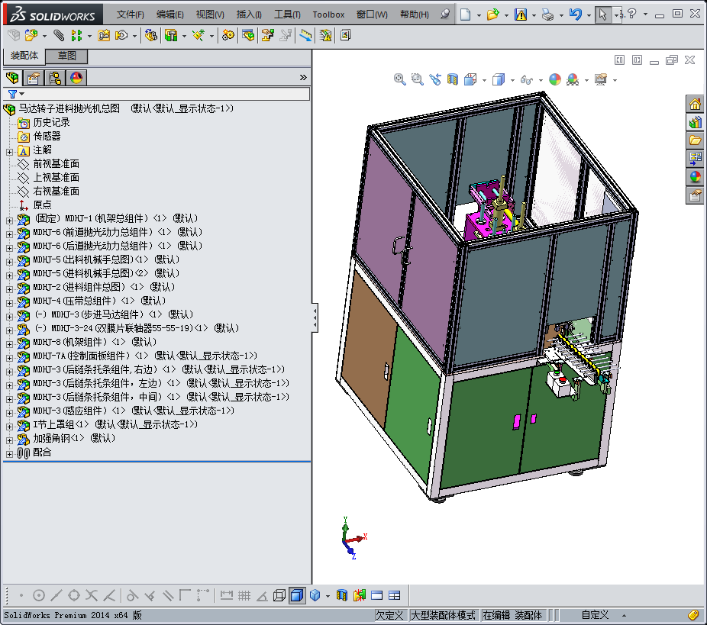Click the Help question mark button
The width and height of the screenshot is (707, 625).
(631, 14)
